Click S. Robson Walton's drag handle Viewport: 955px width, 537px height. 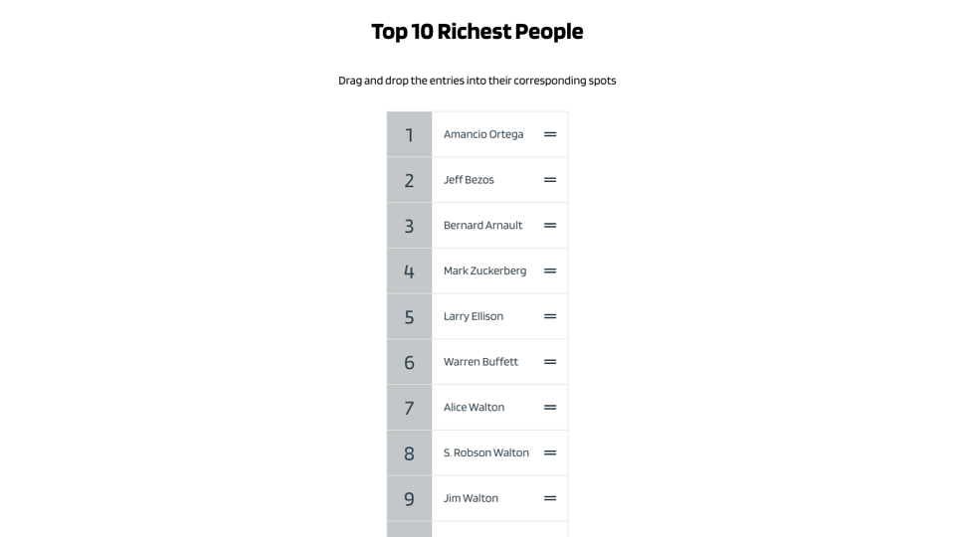550,452
